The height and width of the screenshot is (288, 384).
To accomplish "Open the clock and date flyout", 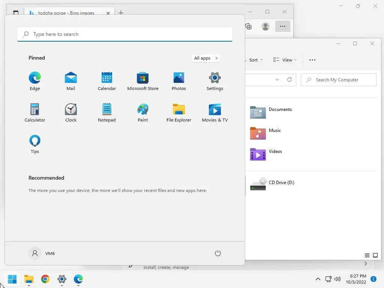I will [x=356, y=279].
